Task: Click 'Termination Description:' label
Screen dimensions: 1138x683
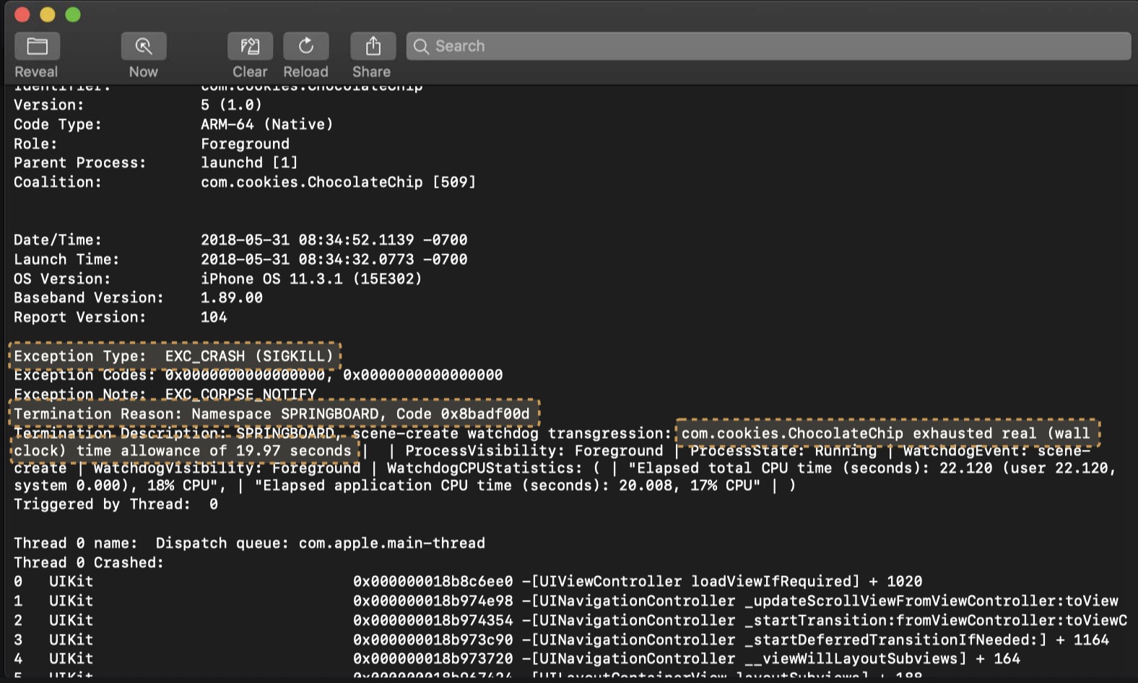Action: click(120, 433)
